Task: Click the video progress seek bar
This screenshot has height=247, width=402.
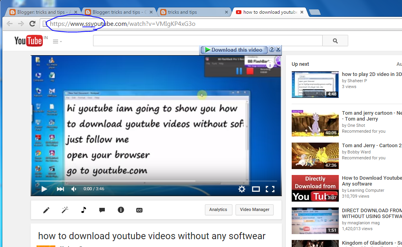Action: click(157, 181)
